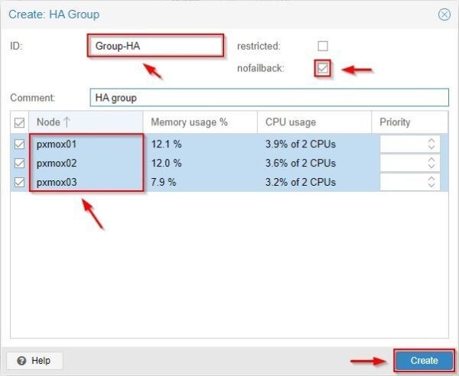Click the Priority column header
This screenshot has width=459, height=376.
(409, 122)
